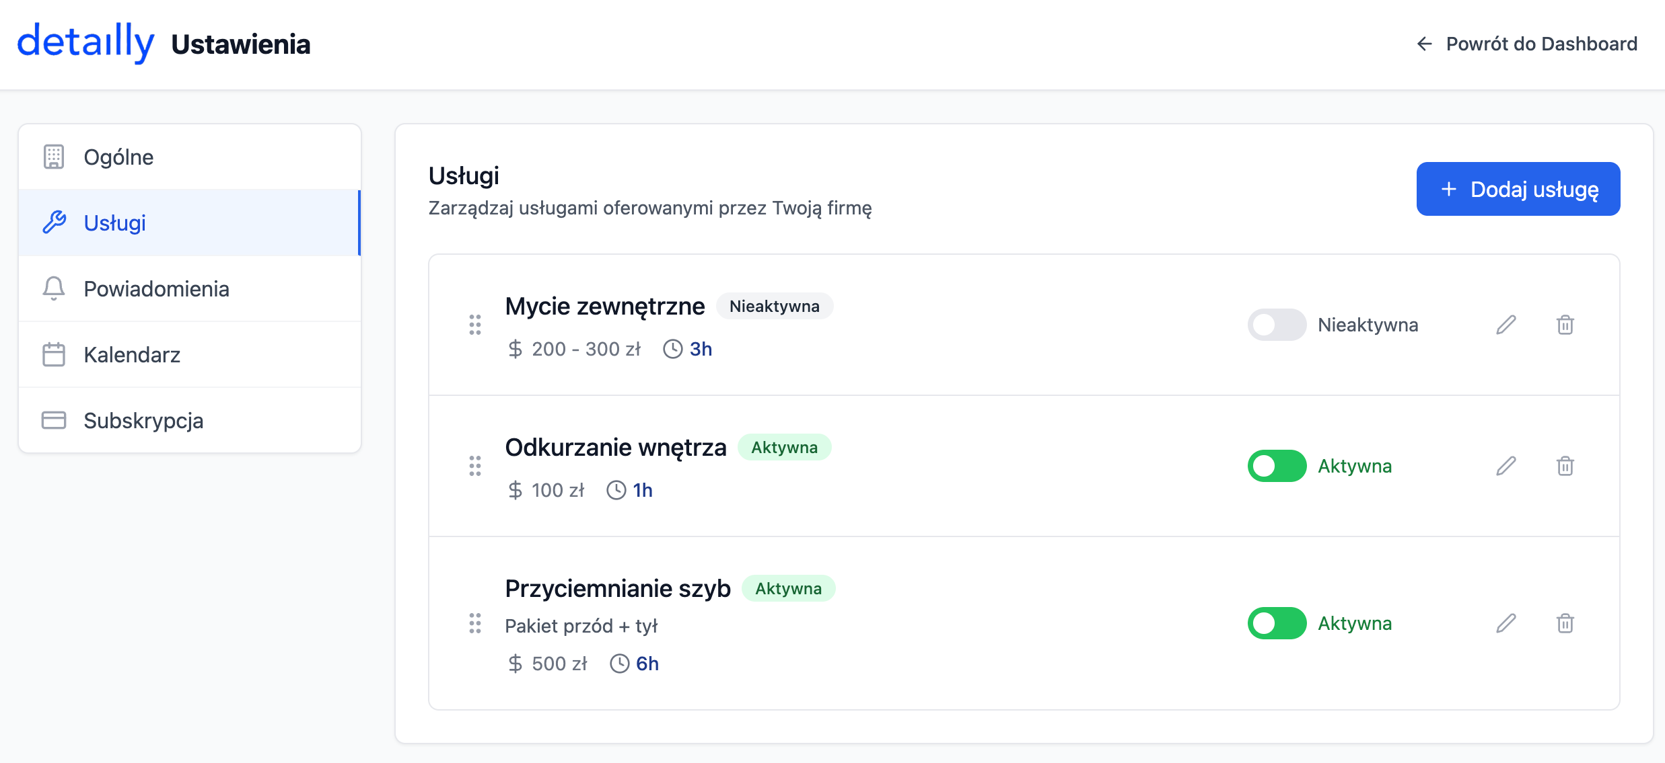Grab the drag handle for Mycie zewnętrzne

pyautogui.click(x=475, y=325)
